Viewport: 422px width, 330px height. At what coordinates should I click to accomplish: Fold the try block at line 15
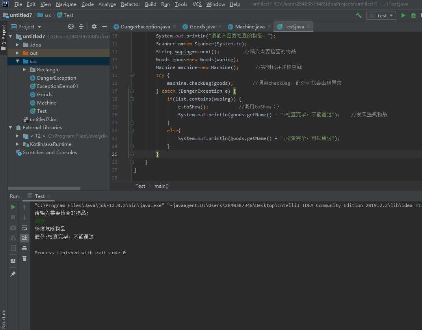coord(132,75)
